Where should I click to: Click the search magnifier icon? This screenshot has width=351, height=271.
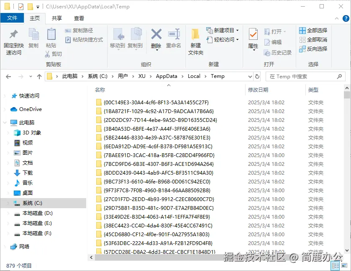tap(339, 76)
